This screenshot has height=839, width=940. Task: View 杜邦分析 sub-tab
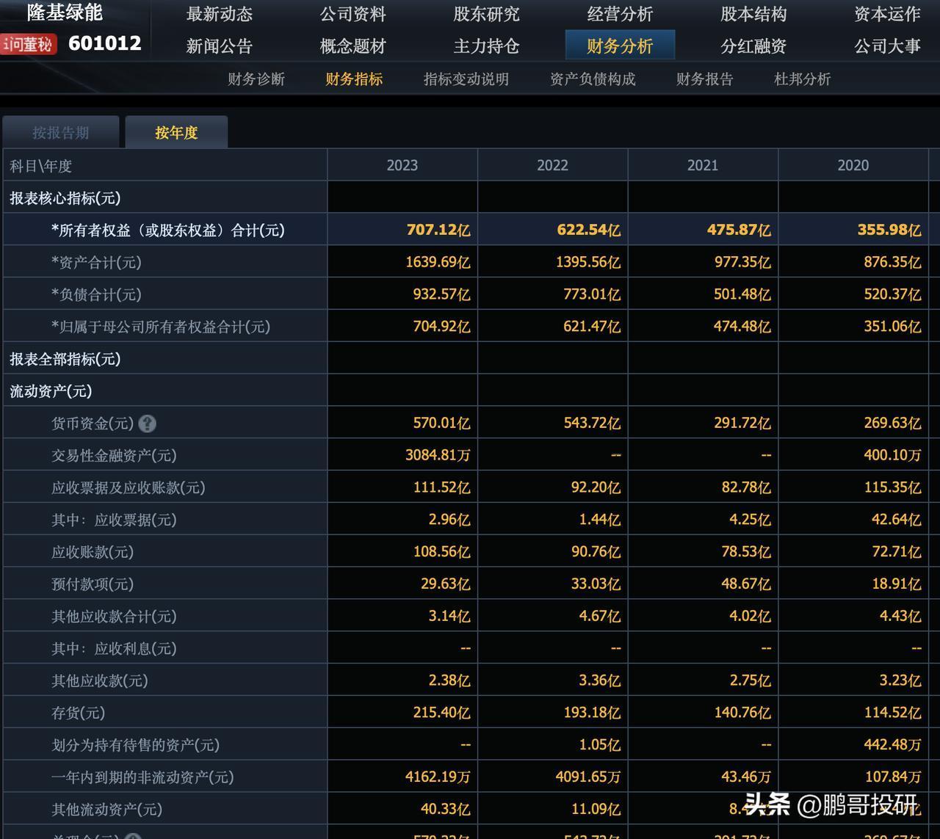point(803,79)
